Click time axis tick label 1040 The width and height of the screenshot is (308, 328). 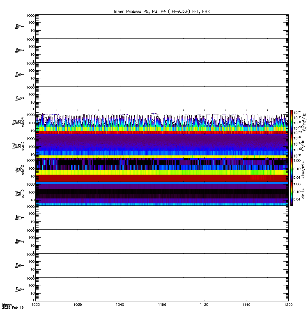coord(120,305)
